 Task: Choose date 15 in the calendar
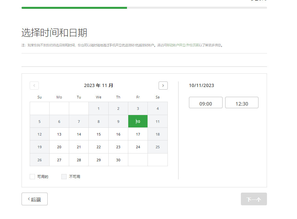99,134
